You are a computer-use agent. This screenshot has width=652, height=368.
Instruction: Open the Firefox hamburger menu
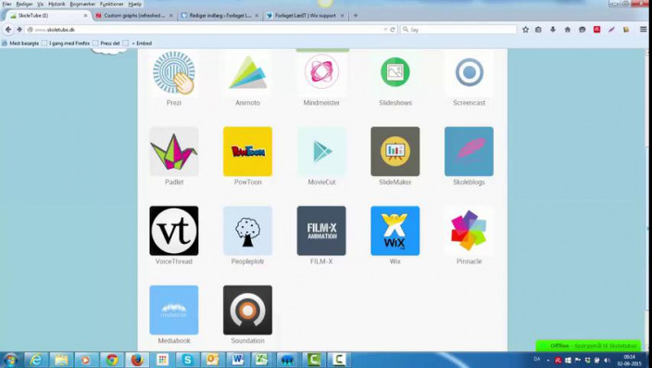tap(643, 30)
